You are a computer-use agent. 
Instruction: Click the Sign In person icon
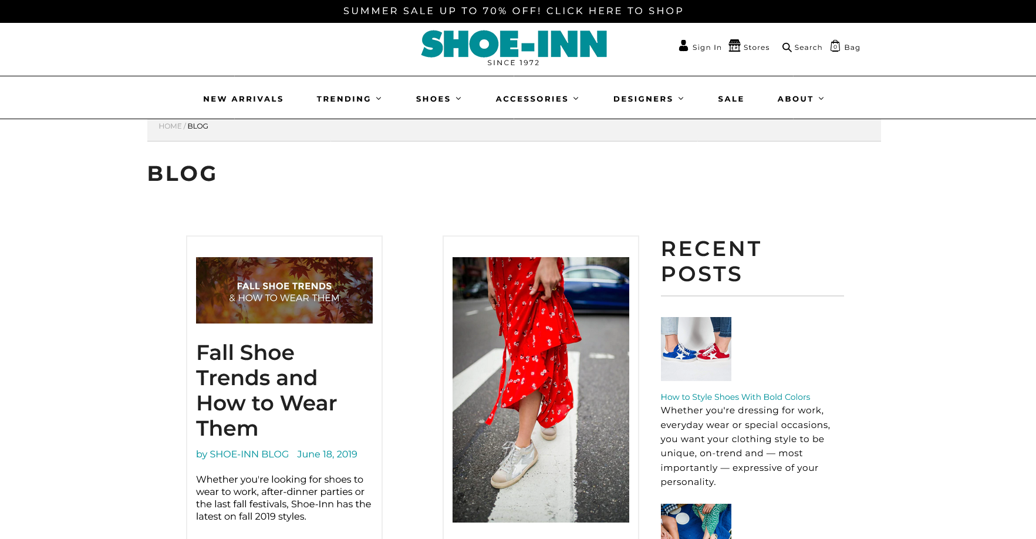(683, 46)
